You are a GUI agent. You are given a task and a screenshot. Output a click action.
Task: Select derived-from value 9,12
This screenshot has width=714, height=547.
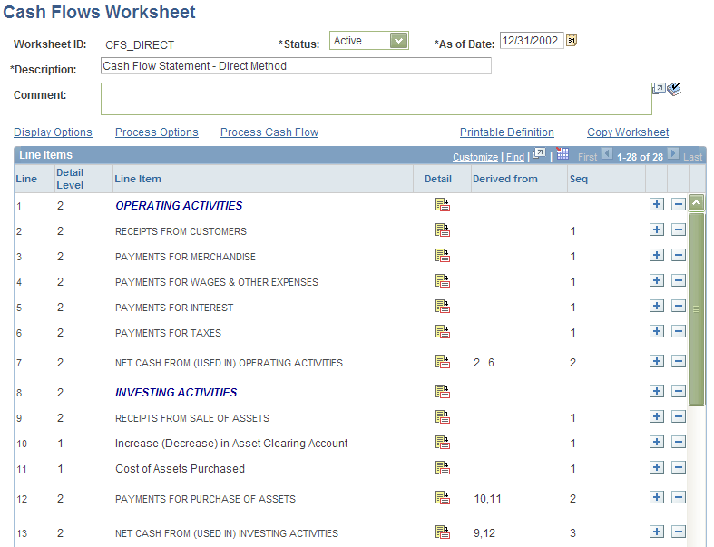(x=484, y=532)
